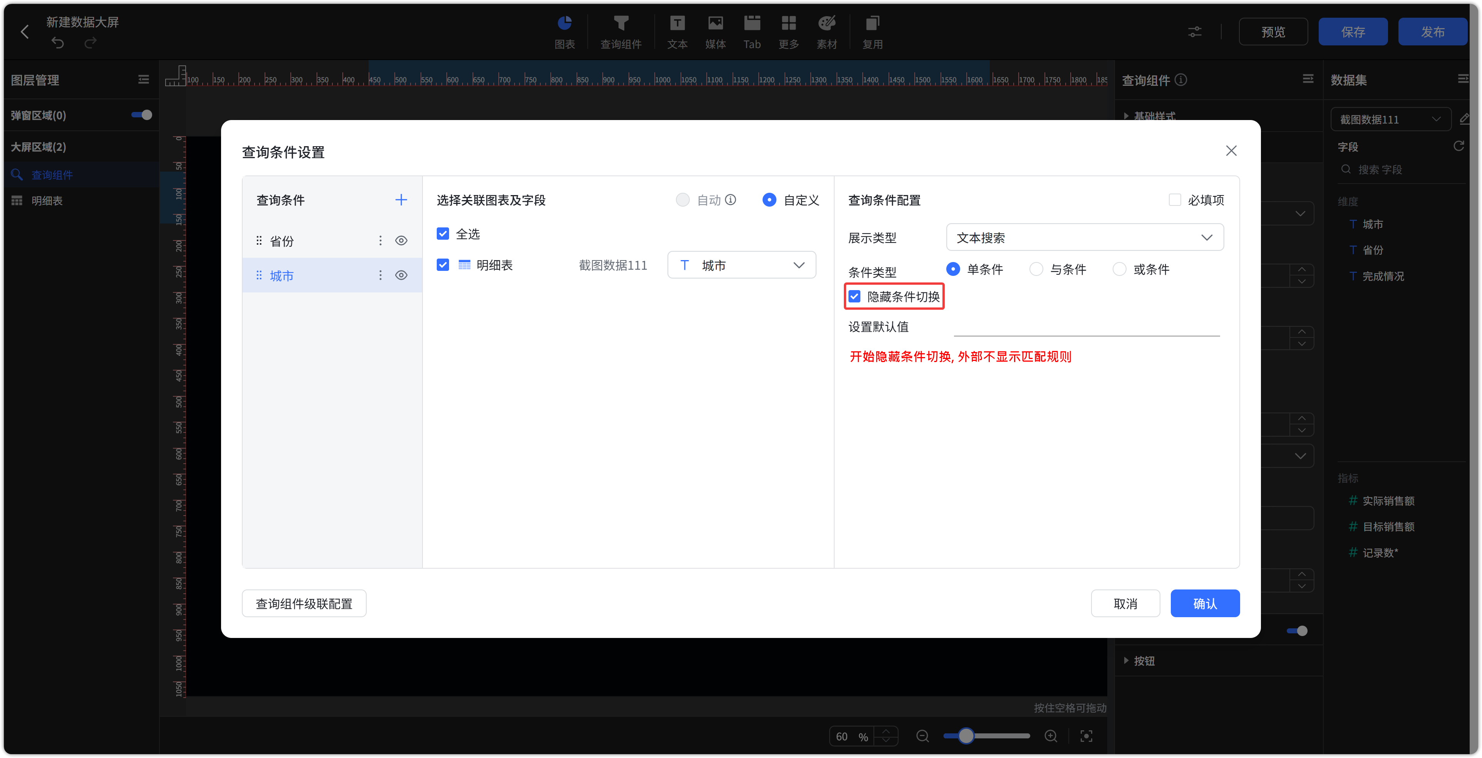Open the 更多 more components icon
The height and width of the screenshot is (758, 1482).
click(789, 32)
